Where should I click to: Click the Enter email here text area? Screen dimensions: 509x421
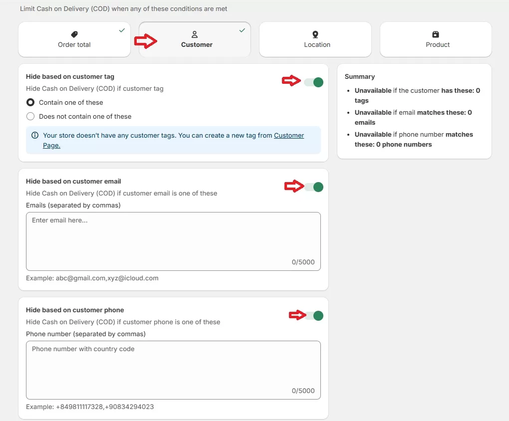(173, 241)
